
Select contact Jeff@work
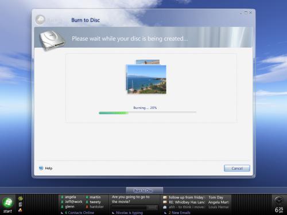(x=73, y=202)
